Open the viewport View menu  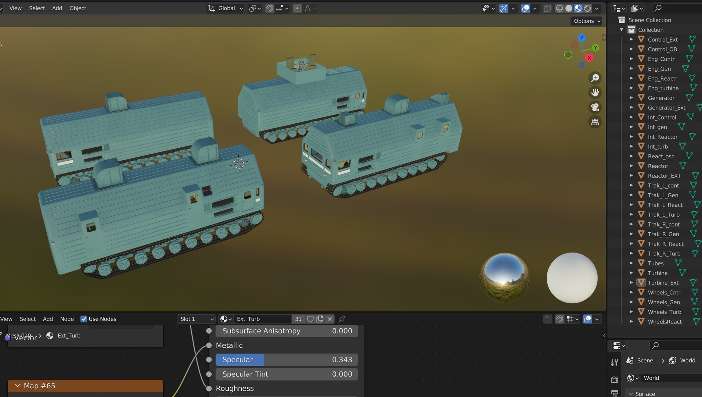point(15,8)
